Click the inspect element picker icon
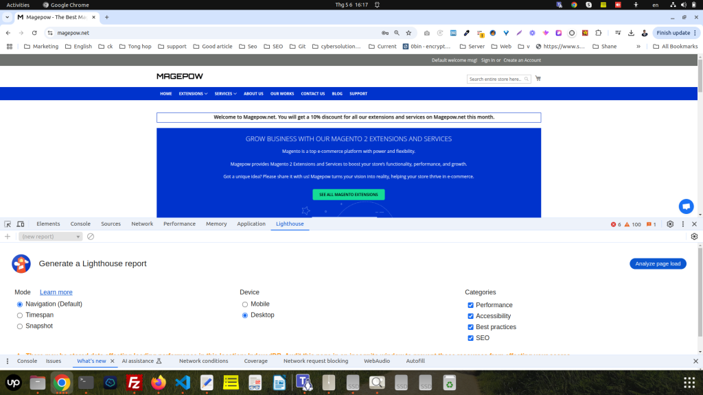The width and height of the screenshot is (703, 395). click(x=8, y=224)
